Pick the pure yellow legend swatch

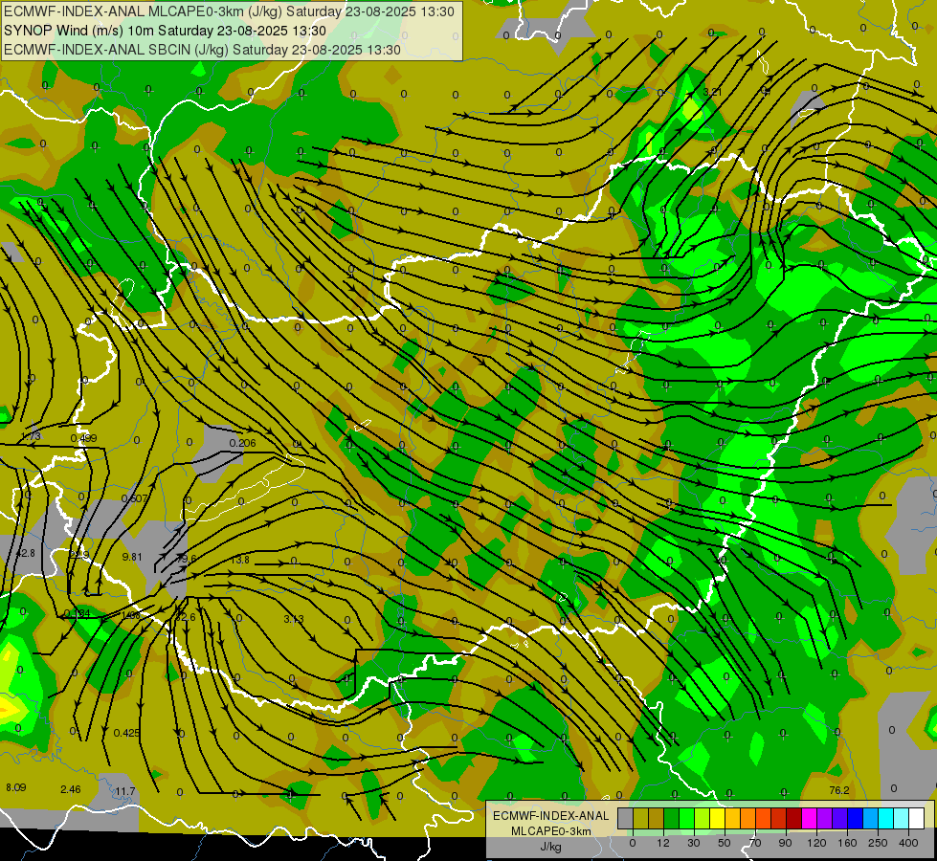click(717, 818)
